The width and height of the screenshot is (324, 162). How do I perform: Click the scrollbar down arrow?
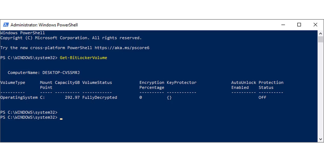click(x=321, y=139)
